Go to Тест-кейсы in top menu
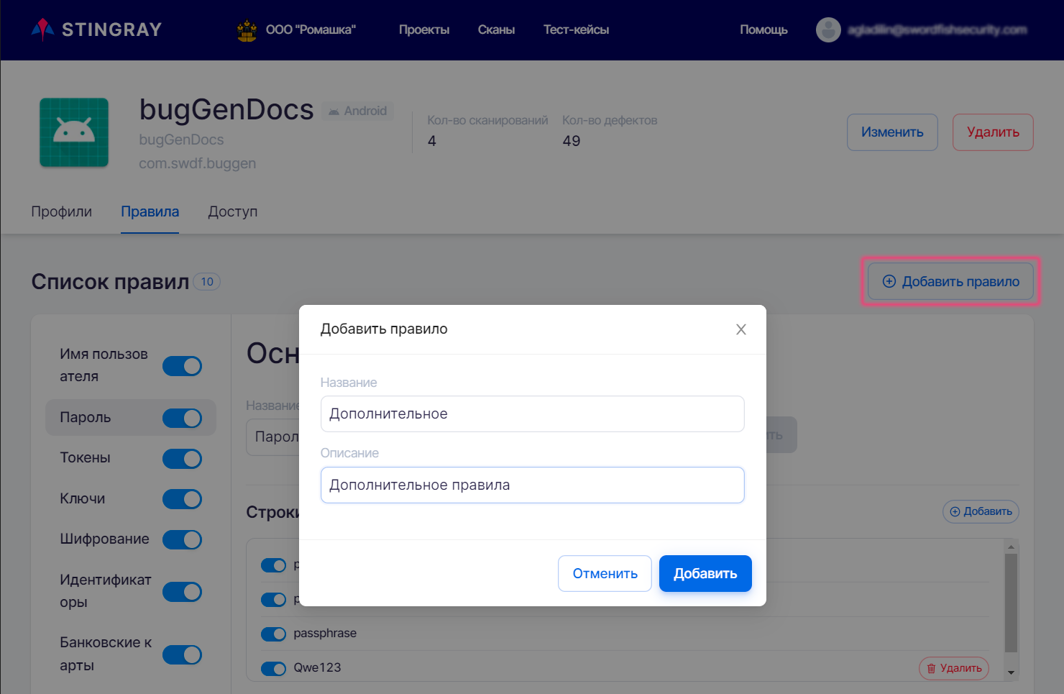Viewport: 1064px width, 694px height. coord(576,29)
